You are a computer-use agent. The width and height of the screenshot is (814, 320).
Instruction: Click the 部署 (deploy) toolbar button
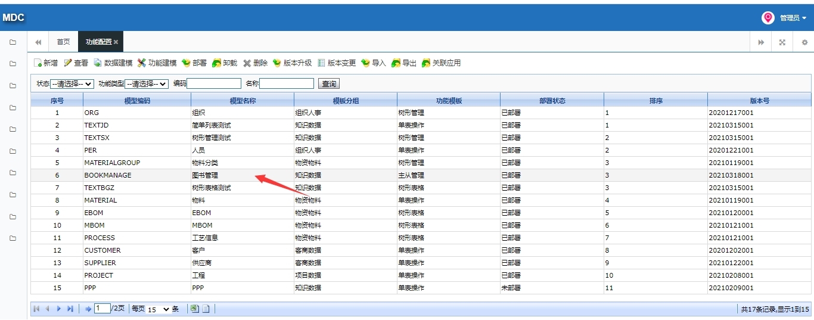click(194, 63)
